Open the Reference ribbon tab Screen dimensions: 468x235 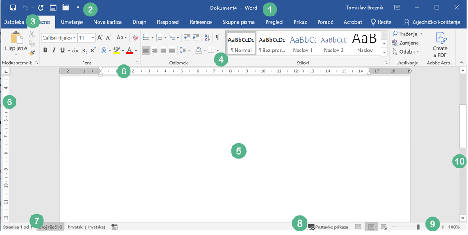pos(201,22)
